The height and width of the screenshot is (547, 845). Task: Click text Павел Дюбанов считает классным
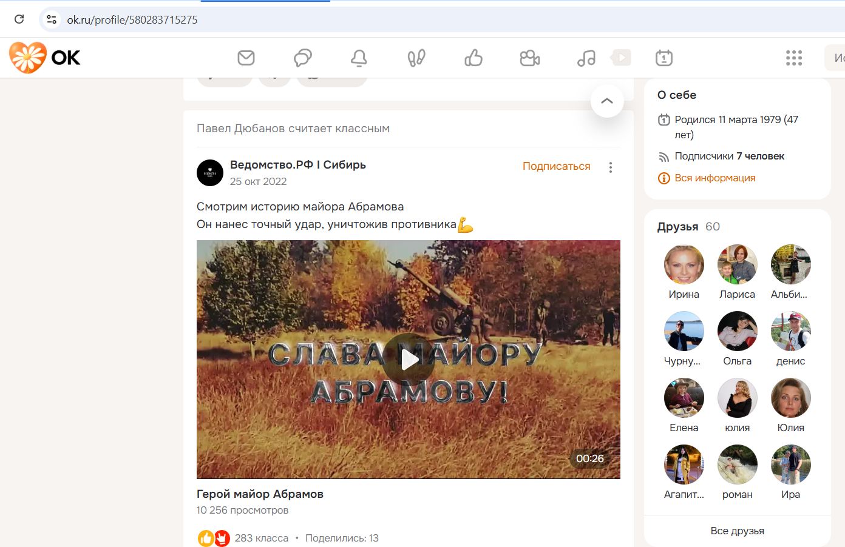point(293,129)
